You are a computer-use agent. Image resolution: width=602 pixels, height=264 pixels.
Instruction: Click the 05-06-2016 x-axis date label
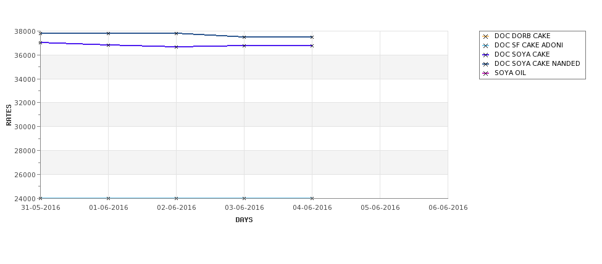(380, 208)
